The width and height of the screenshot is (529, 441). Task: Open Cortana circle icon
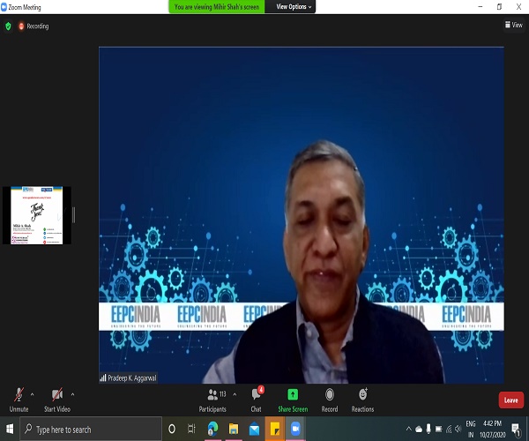[x=172, y=430]
